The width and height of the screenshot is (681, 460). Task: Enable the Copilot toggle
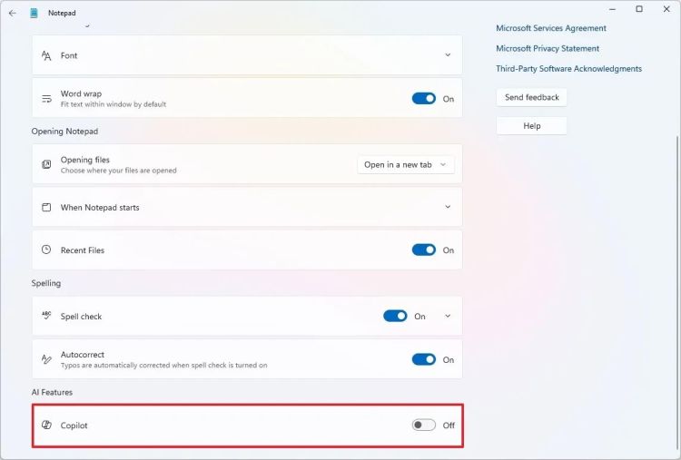pos(423,426)
